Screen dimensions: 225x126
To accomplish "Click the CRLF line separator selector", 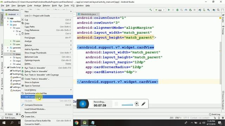I will pos(178,118).
